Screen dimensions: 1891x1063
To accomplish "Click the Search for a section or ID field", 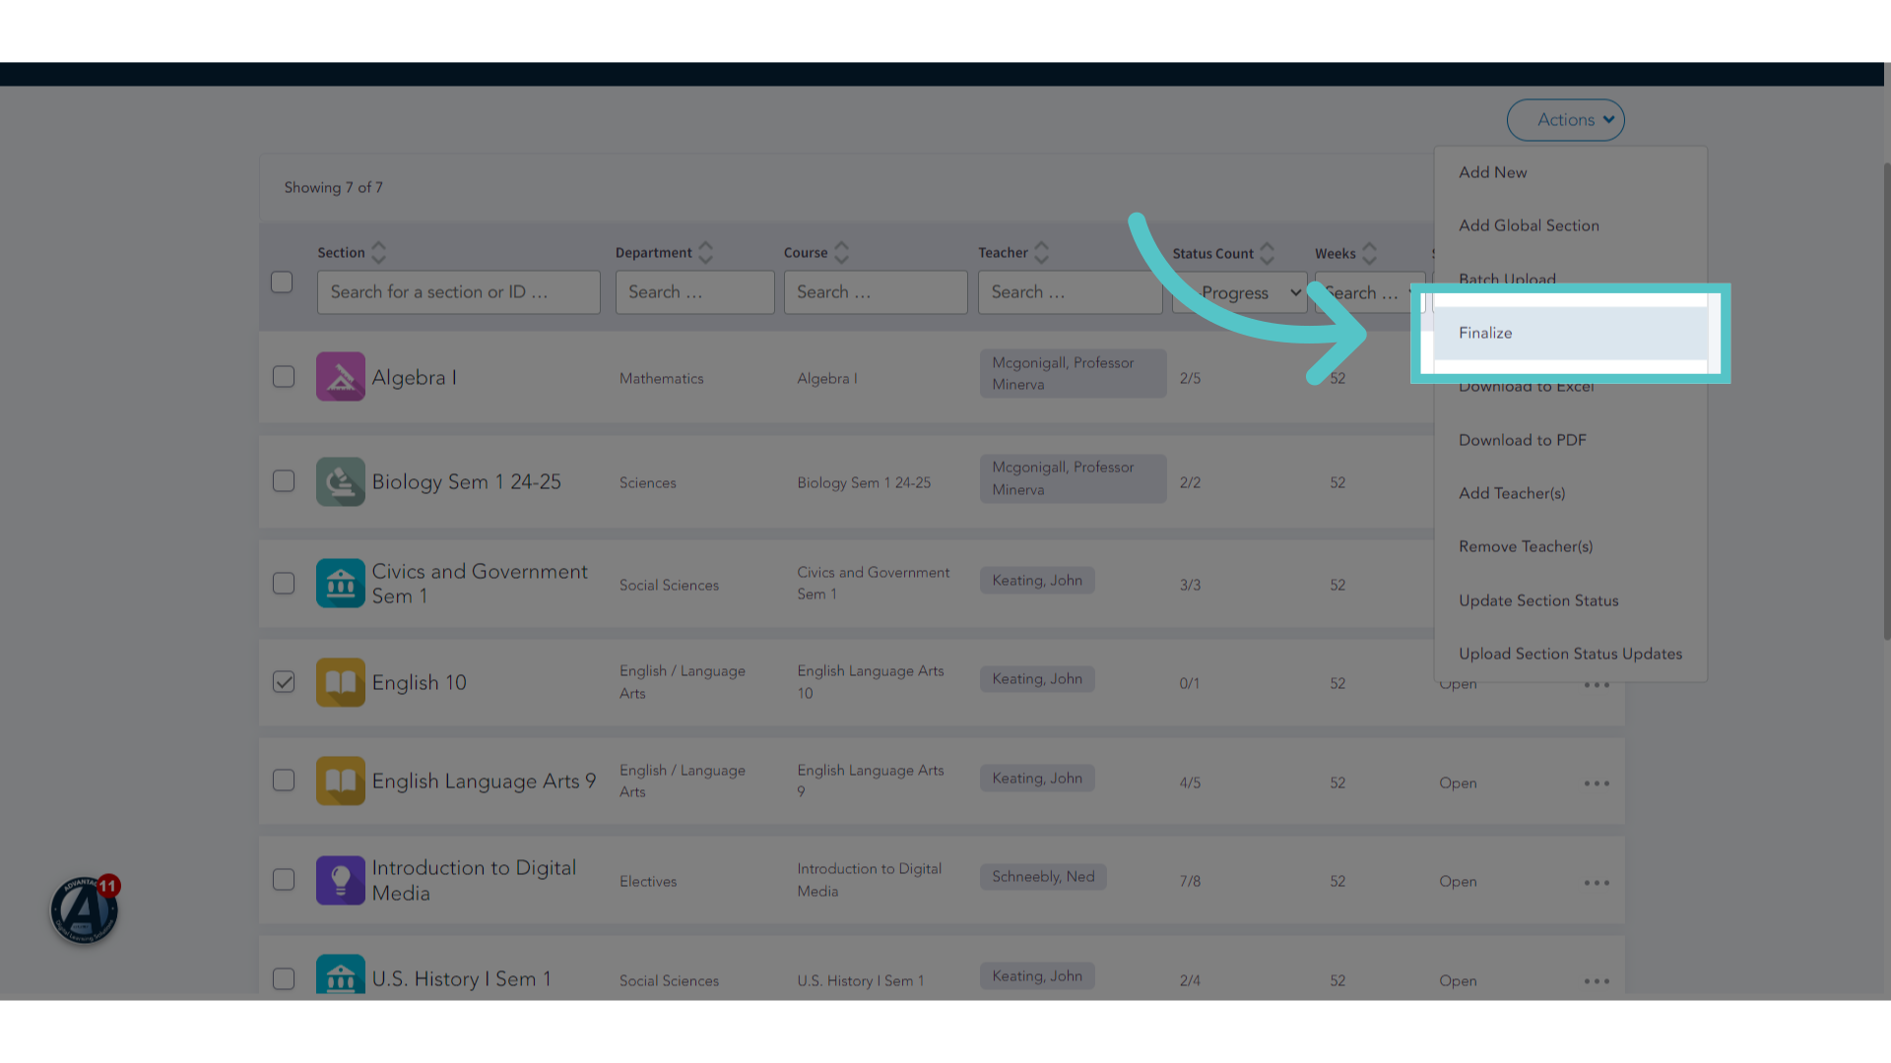I will [459, 292].
